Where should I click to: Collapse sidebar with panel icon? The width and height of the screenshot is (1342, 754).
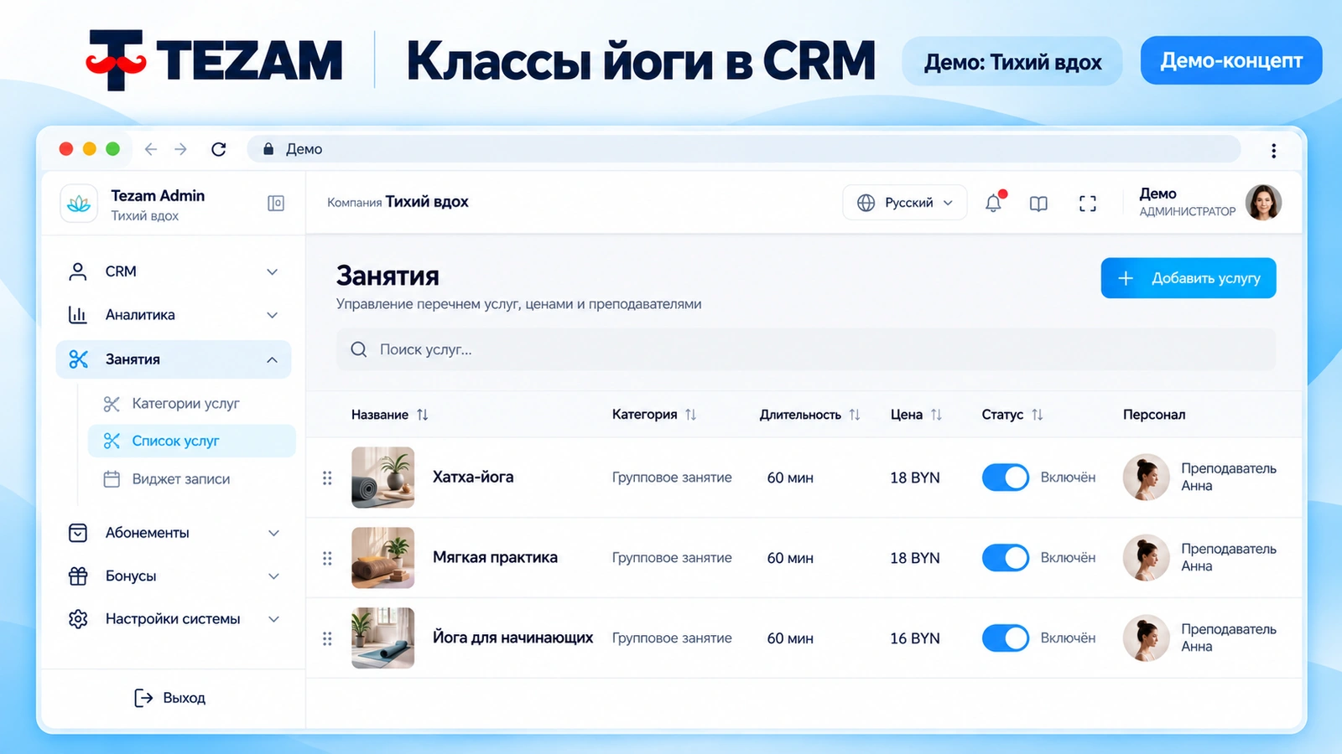[x=276, y=204]
